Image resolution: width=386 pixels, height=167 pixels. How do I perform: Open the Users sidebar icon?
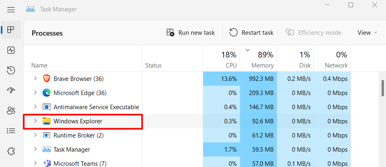(x=11, y=111)
